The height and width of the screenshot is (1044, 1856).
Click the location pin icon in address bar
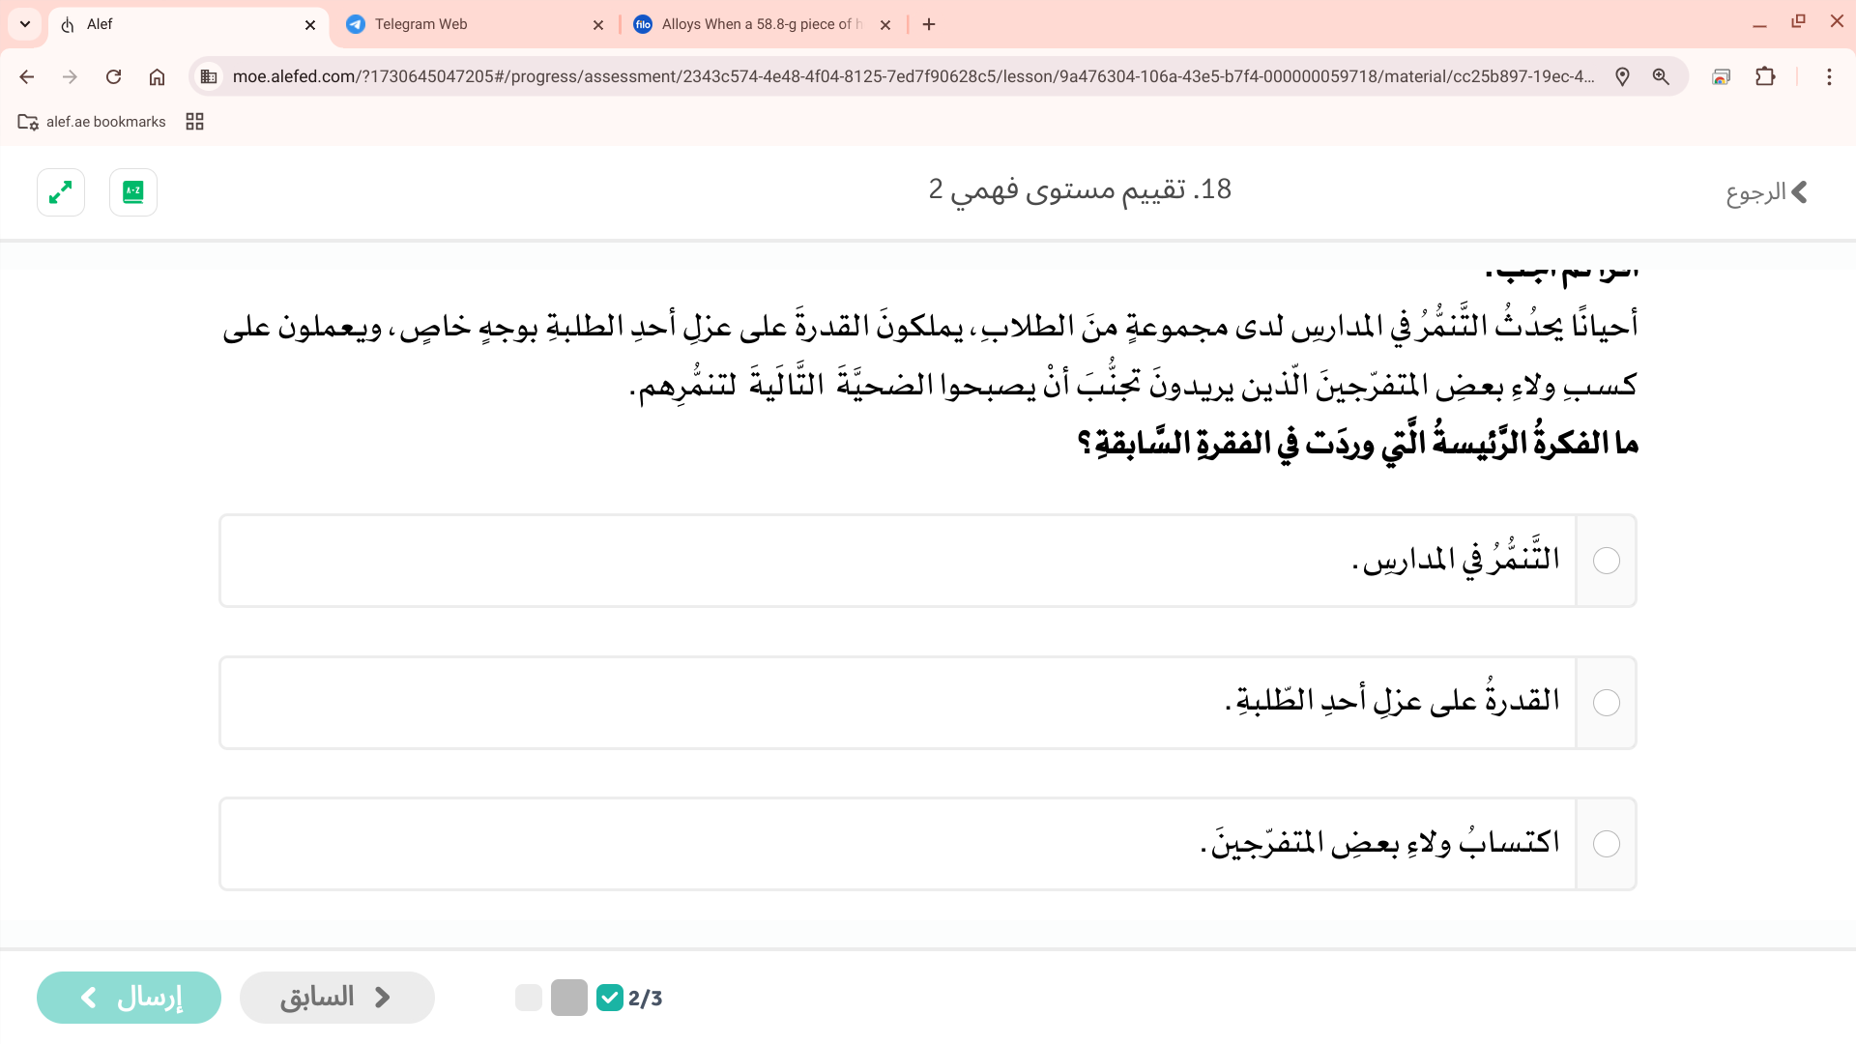click(x=1622, y=76)
